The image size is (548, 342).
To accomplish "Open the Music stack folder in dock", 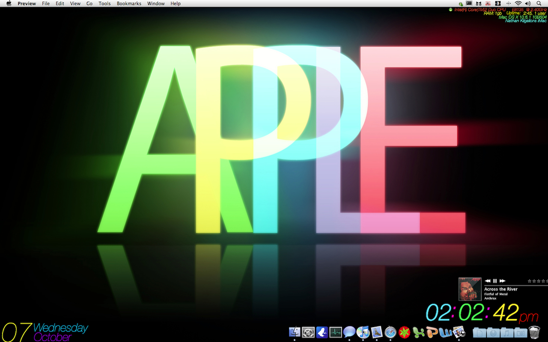I will tap(506, 332).
